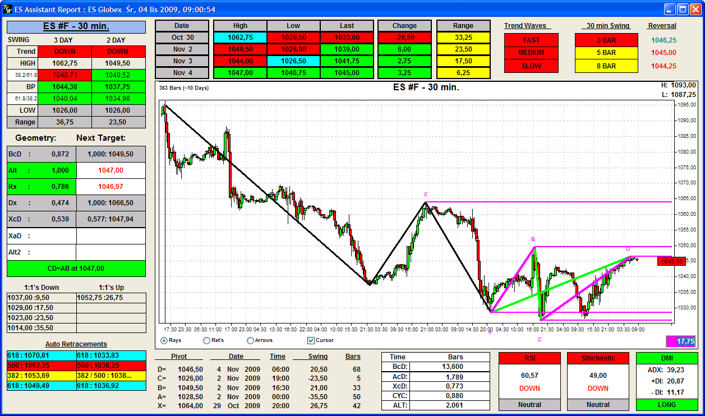Screen dimensions: 705x416
Task: Click the X pivot marker on the chart
Action: [x=426, y=195]
